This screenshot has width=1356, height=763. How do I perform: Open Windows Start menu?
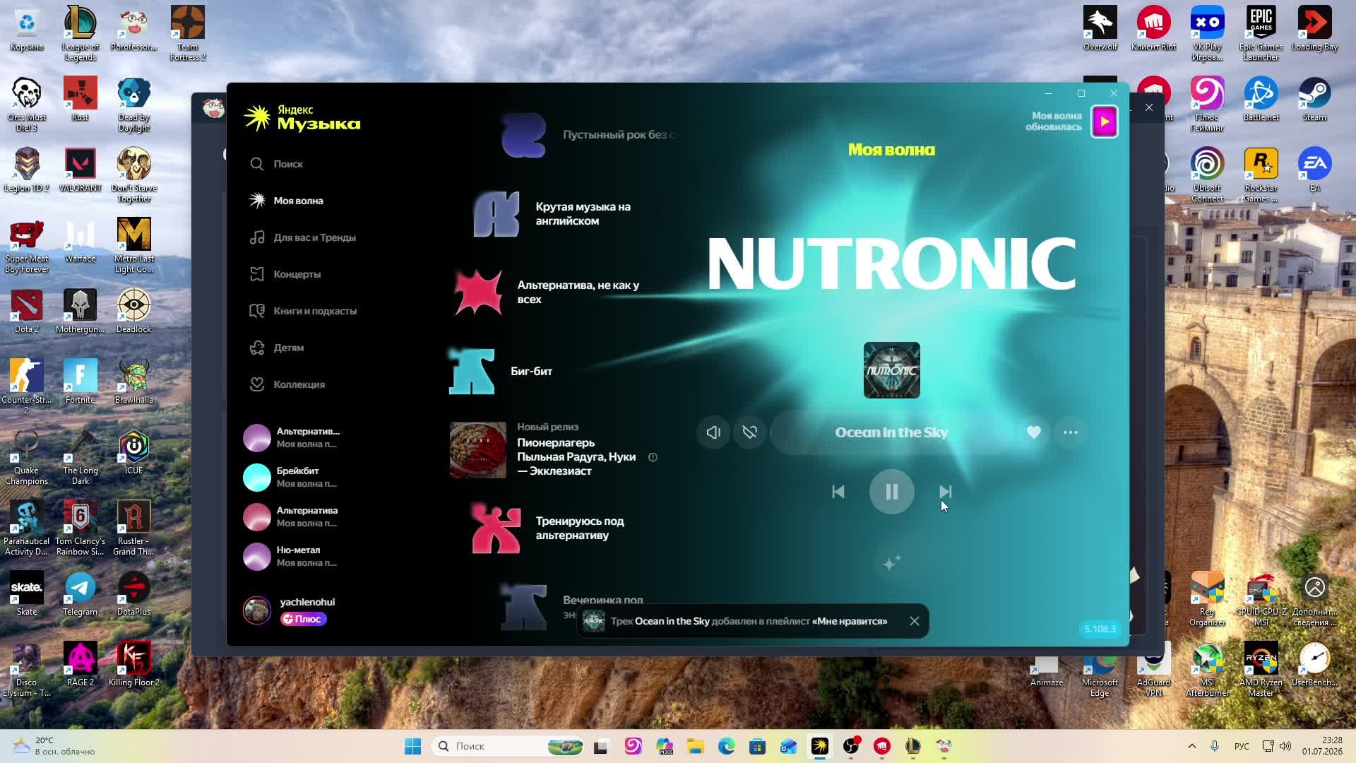click(x=412, y=746)
